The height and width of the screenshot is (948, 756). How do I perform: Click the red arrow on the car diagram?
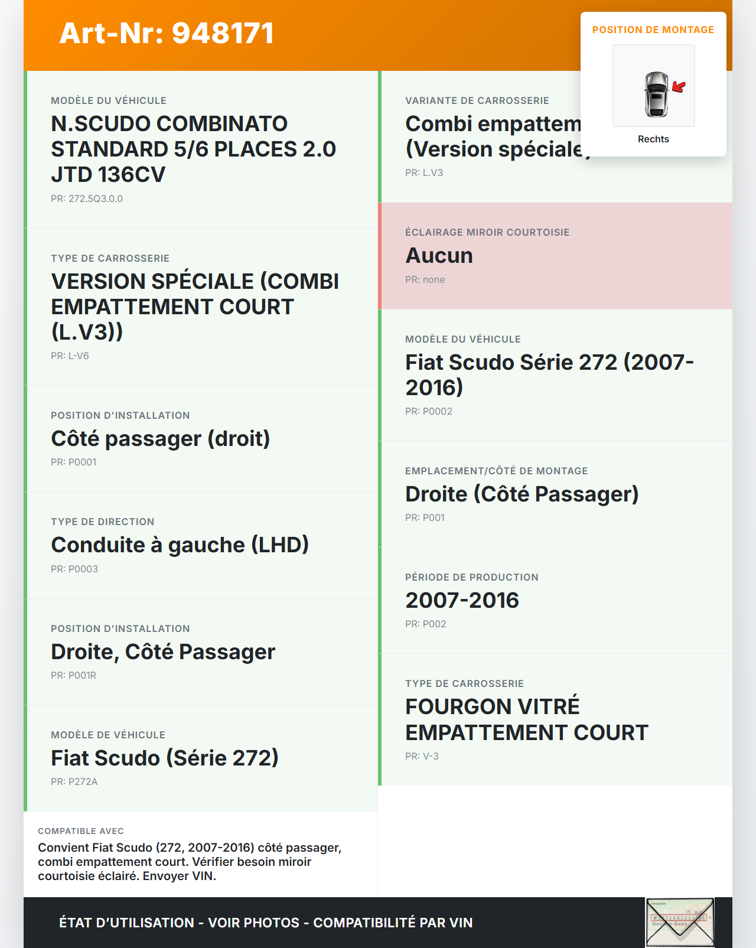click(679, 87)
